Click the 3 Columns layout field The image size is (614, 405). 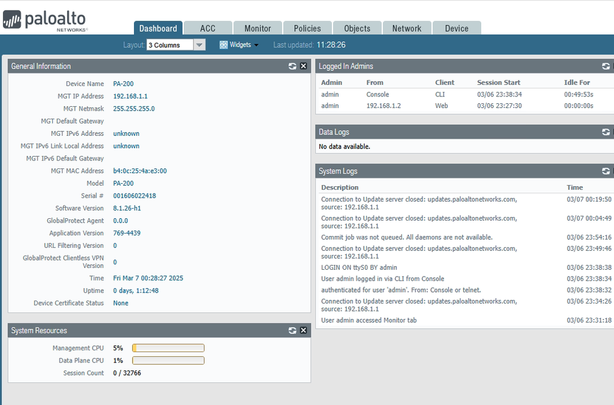(x=170, y=45)
